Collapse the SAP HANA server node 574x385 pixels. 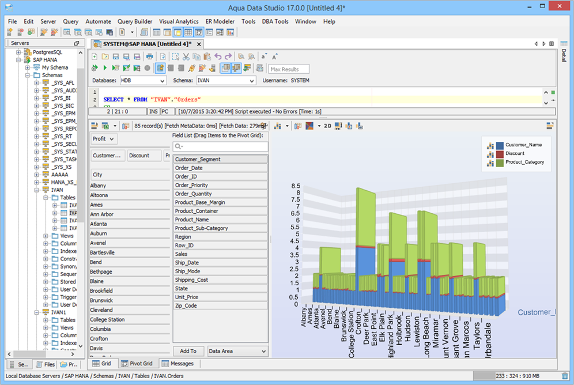point(18,60)
